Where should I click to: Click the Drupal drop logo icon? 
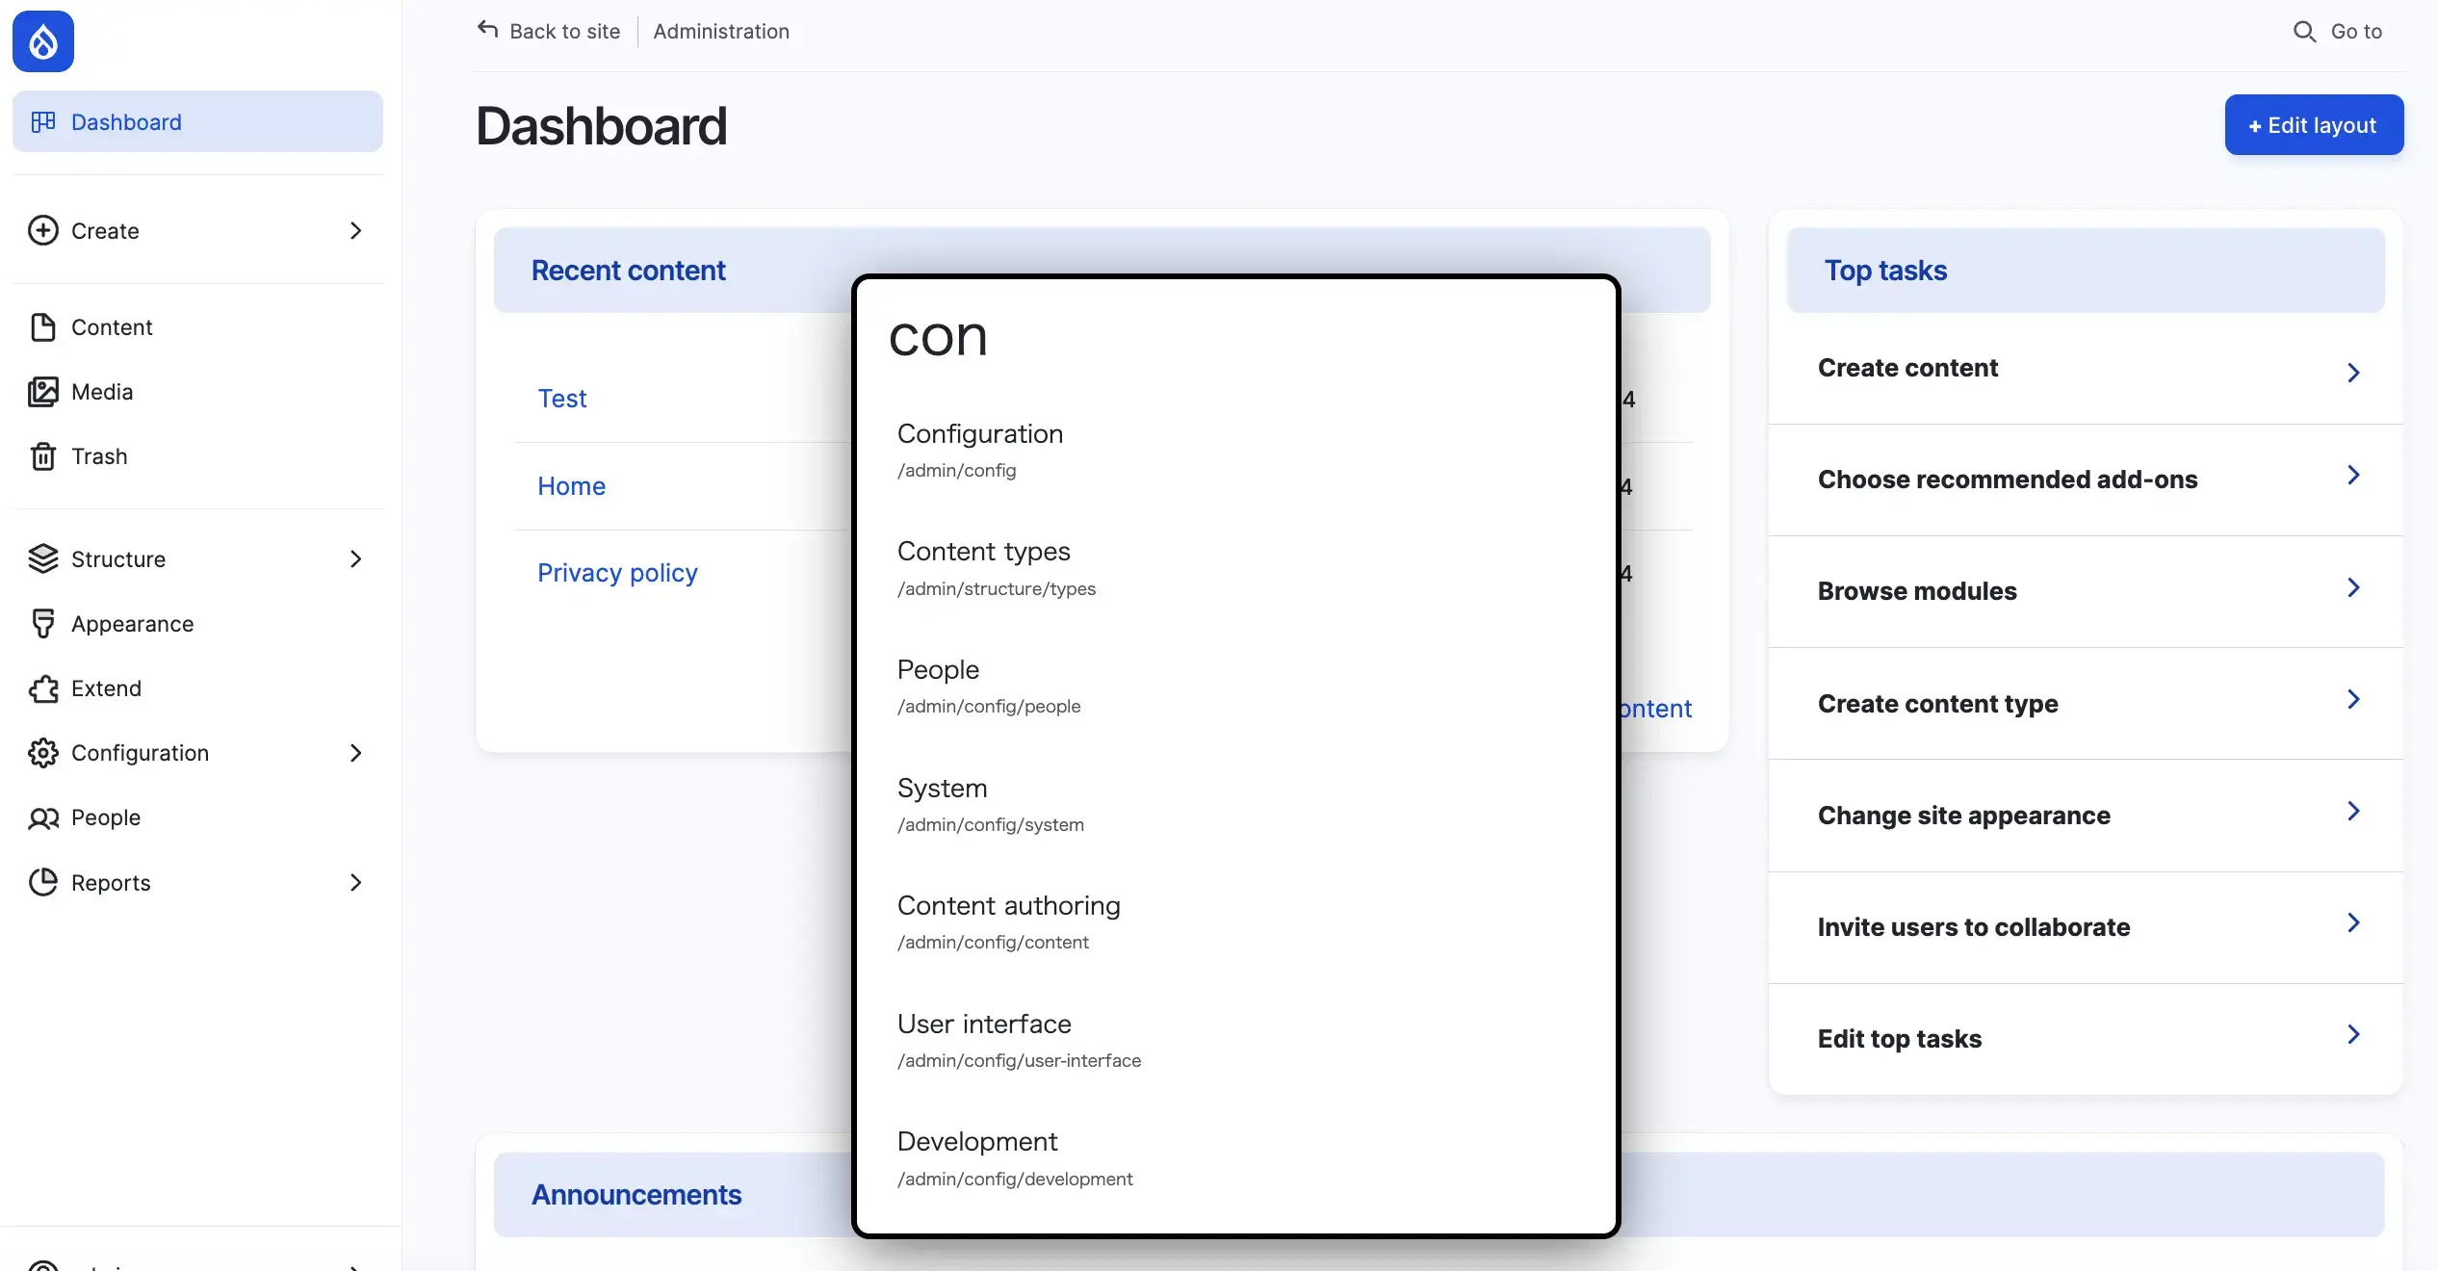(43, 41)
